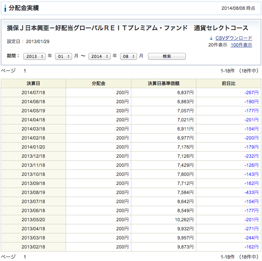Click the date 2013/02/18 cell
This screenshot has height=261, width=262.
coord(33,247)
